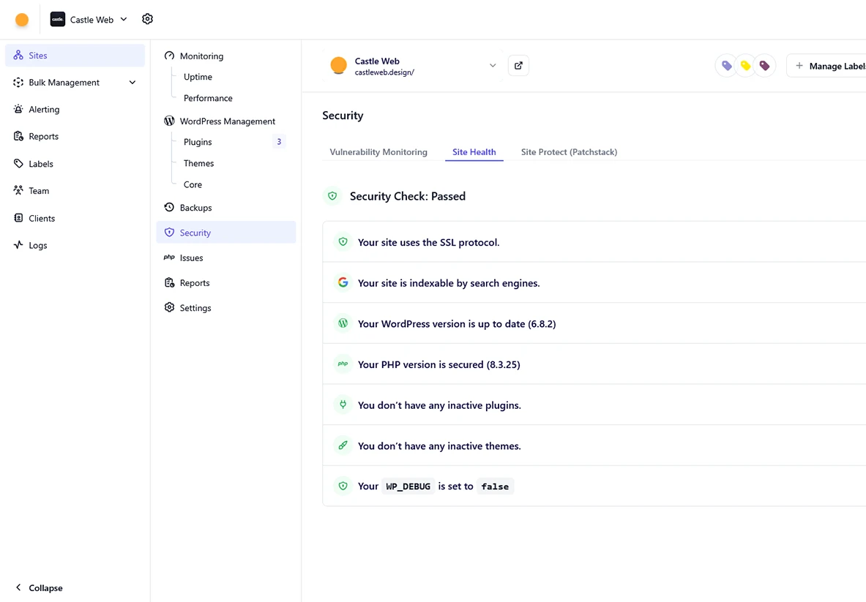
Task: Expand the Castle Web site dropdown
Action: (493, 65)
